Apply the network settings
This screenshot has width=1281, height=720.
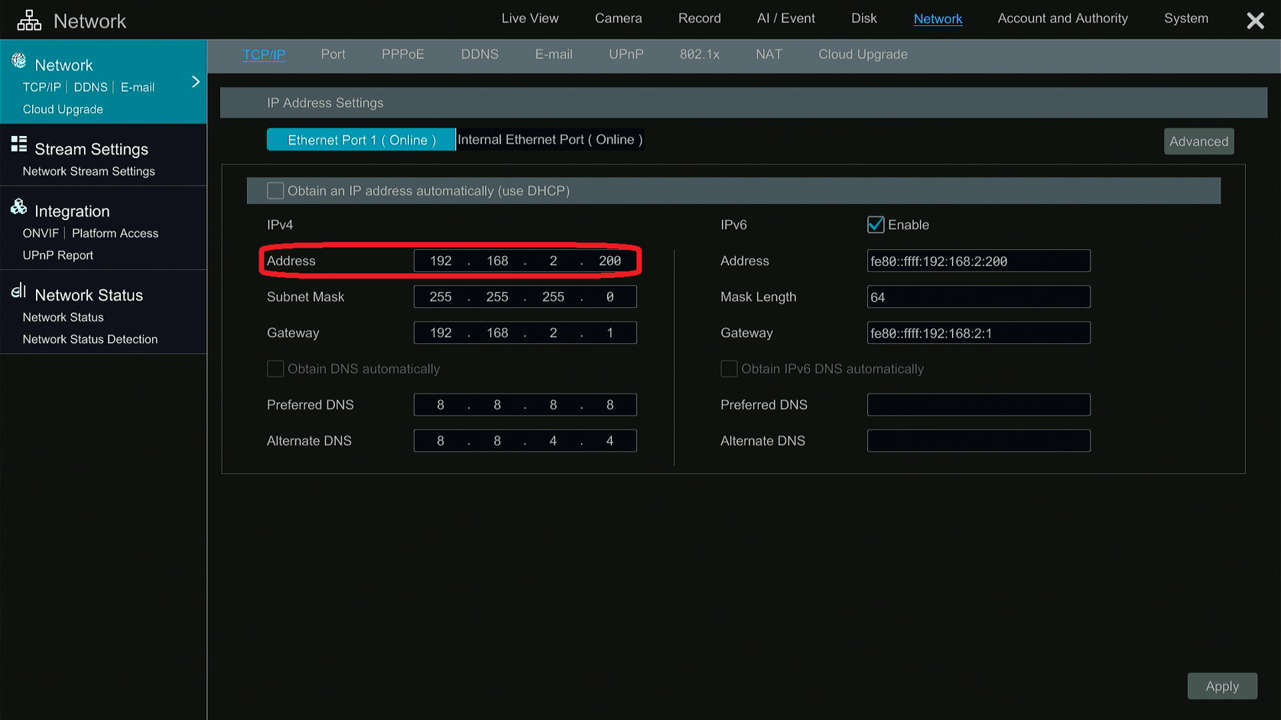pyautogui.click(x=1222, y=686)
